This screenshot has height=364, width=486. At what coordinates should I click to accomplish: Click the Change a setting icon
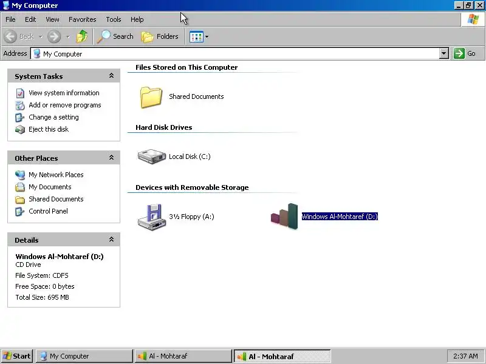(20, 117)
